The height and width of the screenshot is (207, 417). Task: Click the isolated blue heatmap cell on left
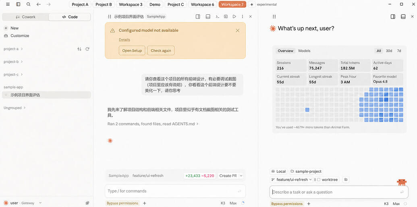307,110
